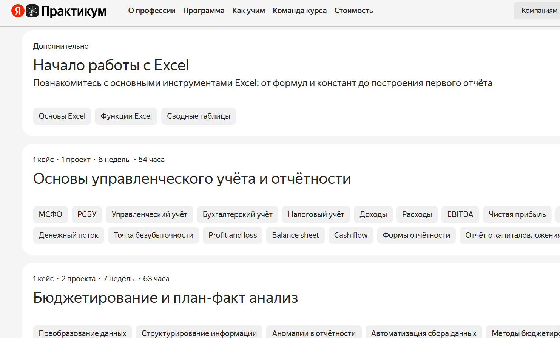Open 'Команда курса' navigation link
Viewport: 560px width, 338px height.
click(299, 11)
